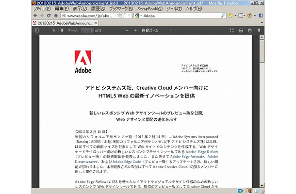Open the Google search engine selector
Image resolution: width=296 pixels, height=194 pixels.
[x=138, y=16]
